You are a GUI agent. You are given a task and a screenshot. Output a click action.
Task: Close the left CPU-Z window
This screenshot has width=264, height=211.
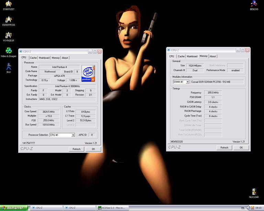100,52
